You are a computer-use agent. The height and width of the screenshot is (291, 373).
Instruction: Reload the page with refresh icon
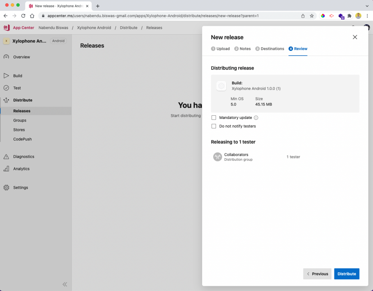pos(23,16)
